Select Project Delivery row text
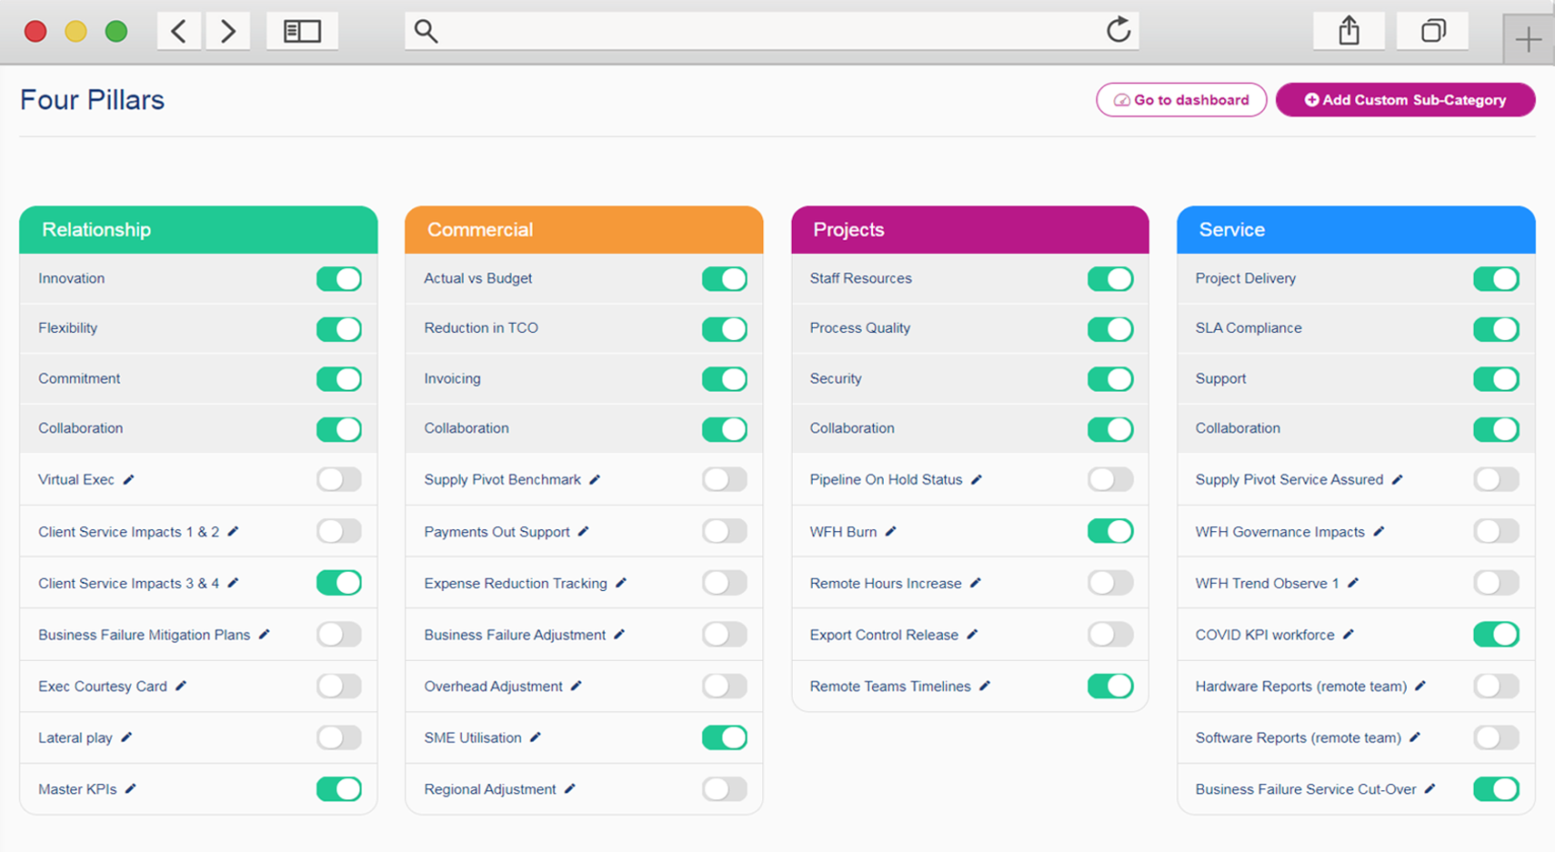 tap(1246, 278)
